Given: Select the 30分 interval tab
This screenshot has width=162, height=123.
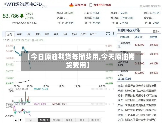Looking at the screenshot, I should coord(84,34).
